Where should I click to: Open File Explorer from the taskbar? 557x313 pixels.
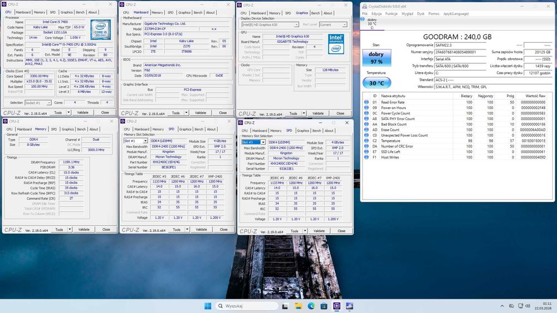(298, 306)
